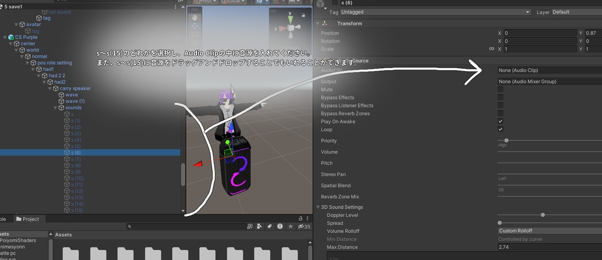
Task: Enable Bypass Reverb Zones checkbox
Action: [x=500, y=114]
